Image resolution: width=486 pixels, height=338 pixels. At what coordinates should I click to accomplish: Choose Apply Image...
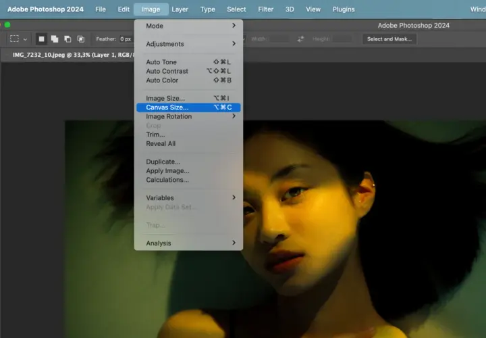[188, 171]
